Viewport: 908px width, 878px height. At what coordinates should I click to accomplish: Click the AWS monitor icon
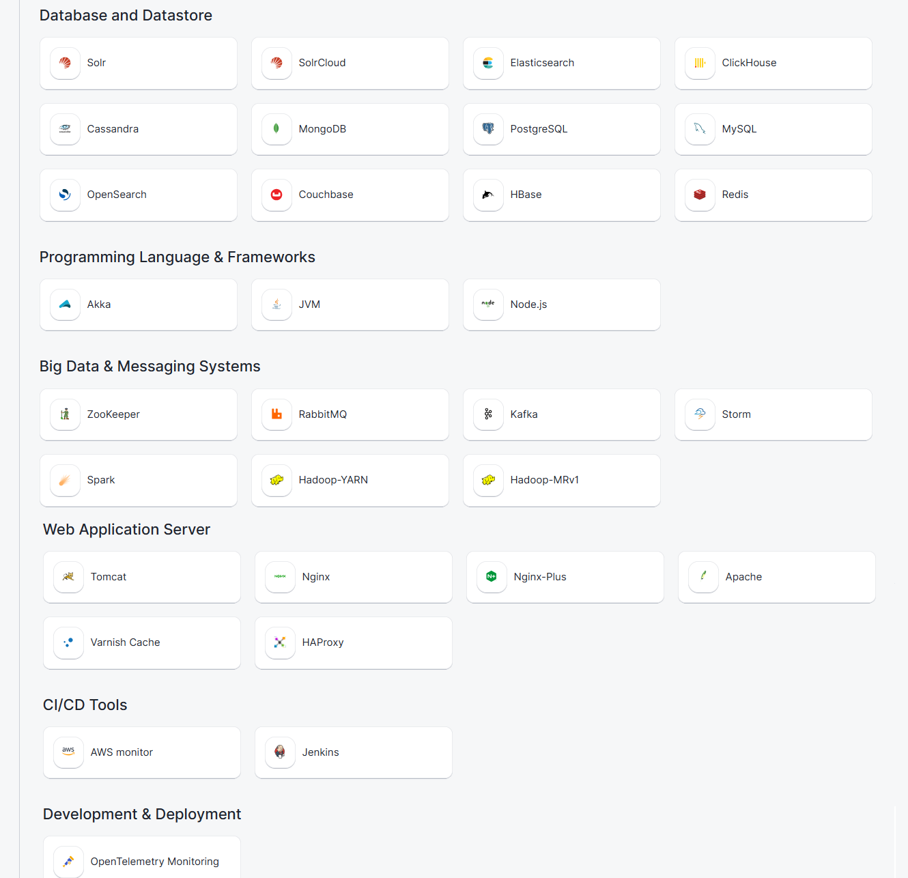pos(68,752)
